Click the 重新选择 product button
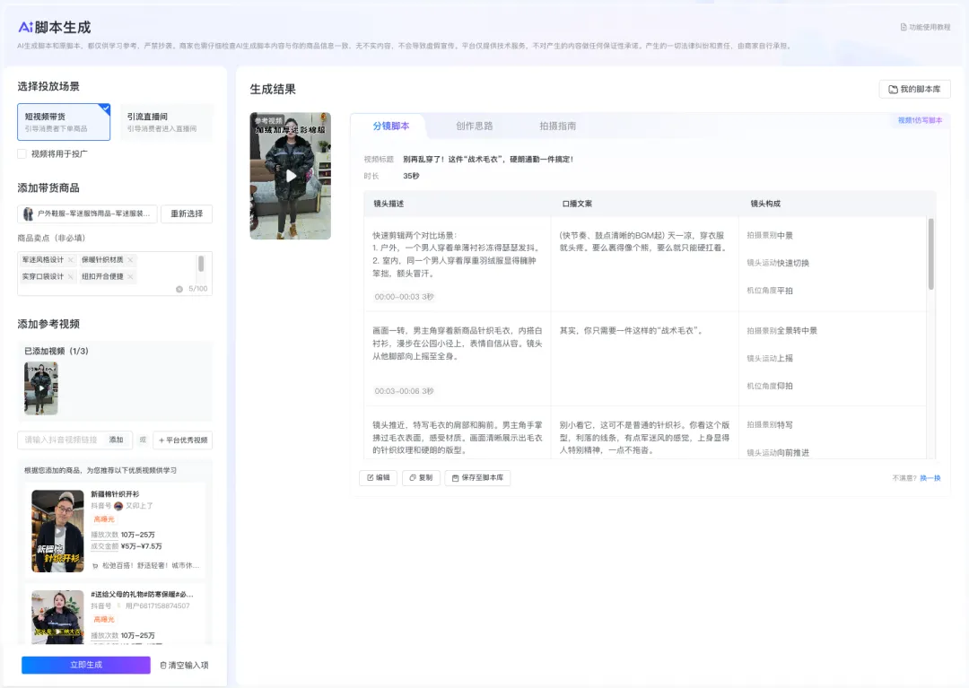The width and height of the screenshot is (969, 688). [x=187, y=213]
